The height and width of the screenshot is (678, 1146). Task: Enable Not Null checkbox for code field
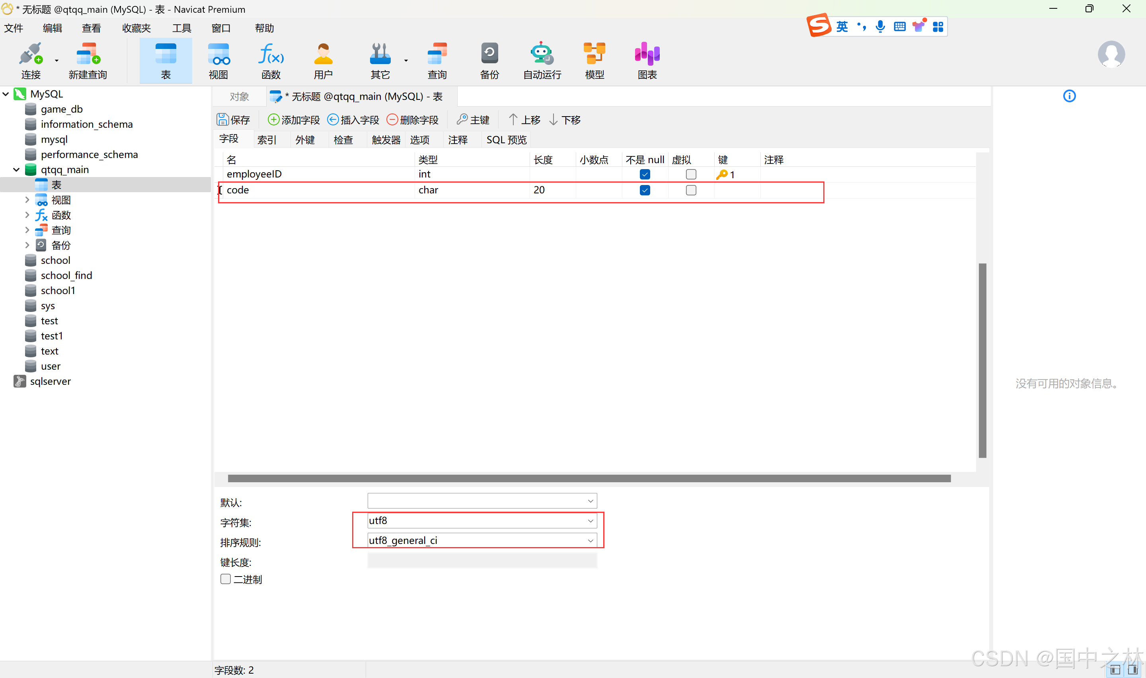(645, 190)
